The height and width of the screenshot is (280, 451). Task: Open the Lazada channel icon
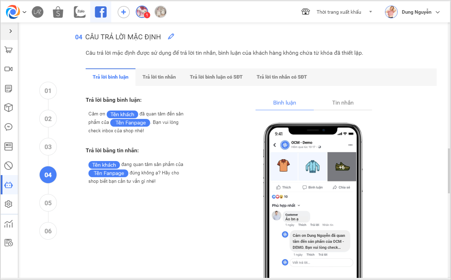pos(38,12)
